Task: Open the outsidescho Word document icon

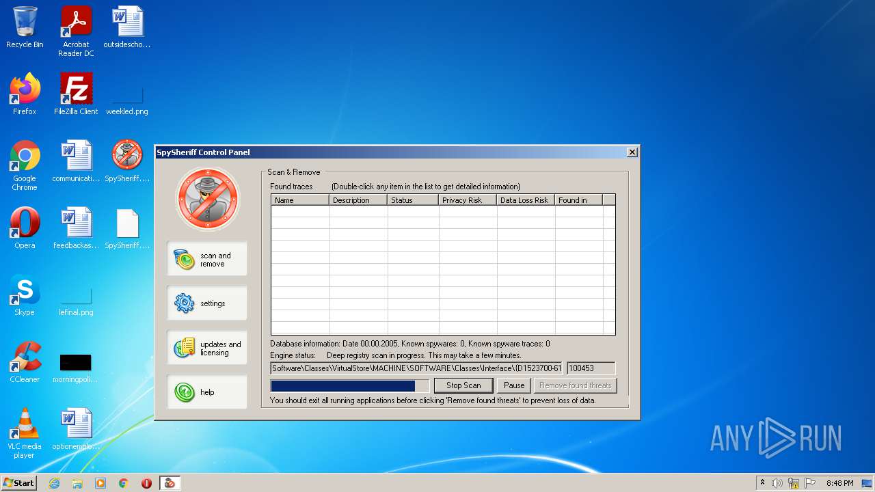Action: (x=127, y=27)
